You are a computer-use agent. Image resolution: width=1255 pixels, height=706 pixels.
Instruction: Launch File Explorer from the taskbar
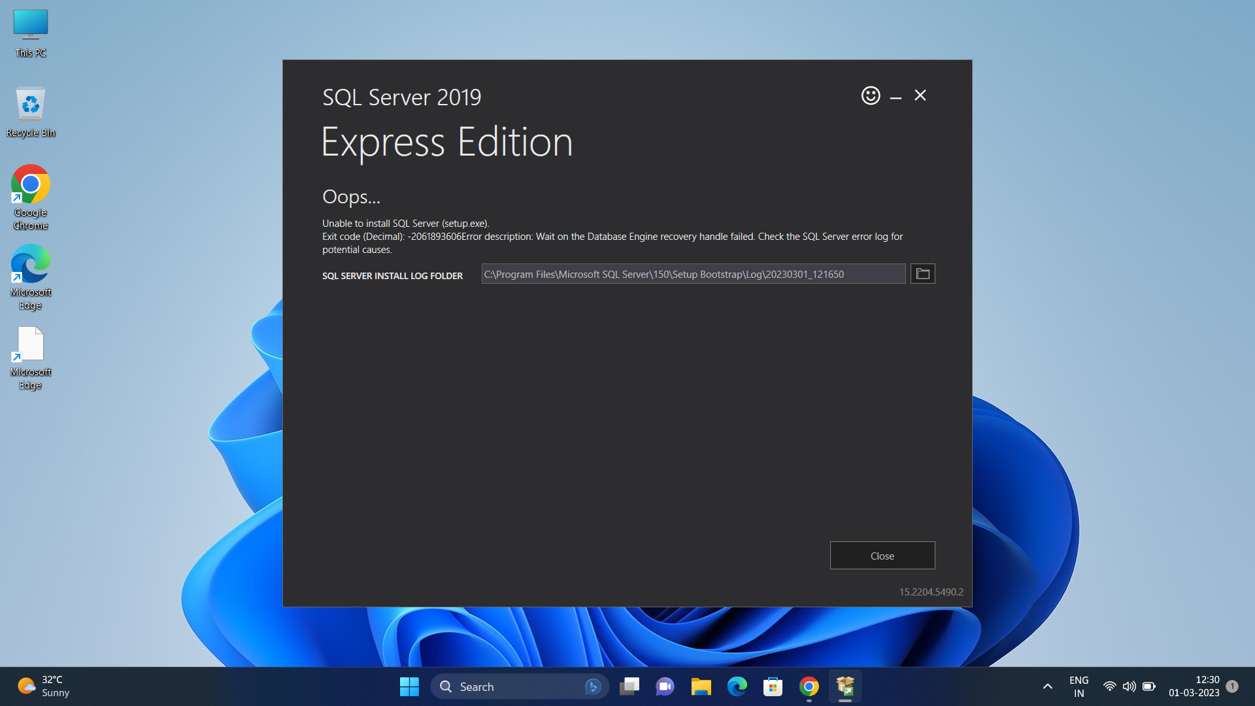(x=701, y=686)
